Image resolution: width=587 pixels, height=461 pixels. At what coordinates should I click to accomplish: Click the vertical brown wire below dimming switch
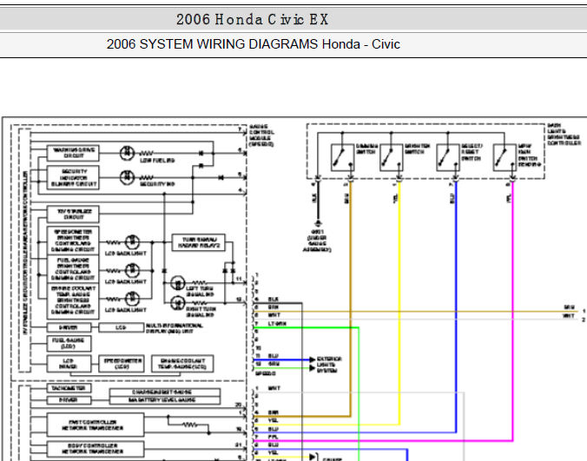[x=351, y=300]
